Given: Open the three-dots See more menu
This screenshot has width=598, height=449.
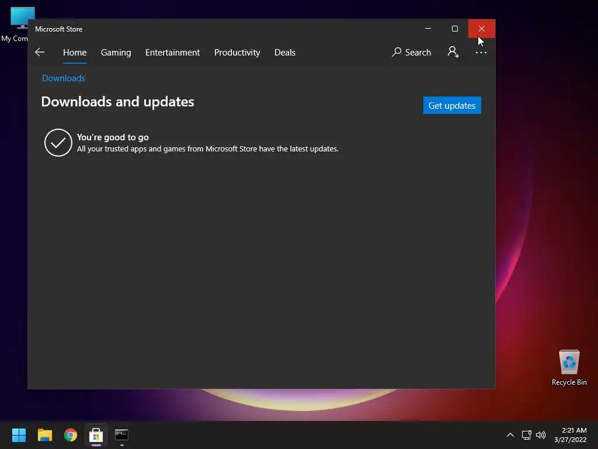Looking at the screenshot, I should (481, 52).
